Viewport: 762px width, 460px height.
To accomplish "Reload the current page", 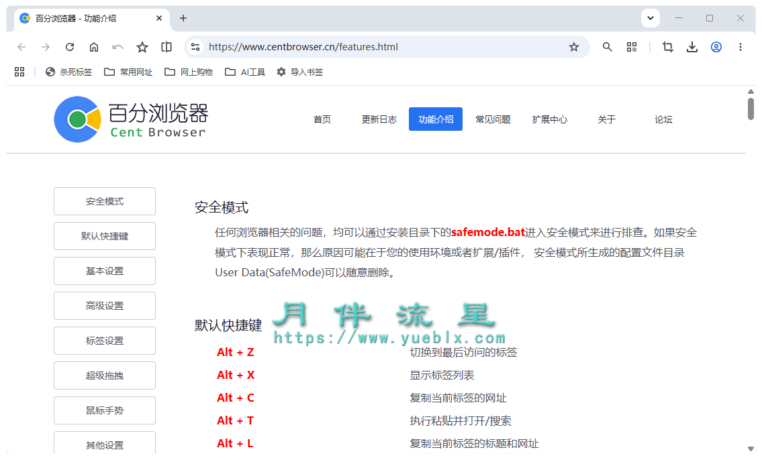I will [x=70, y=47].
